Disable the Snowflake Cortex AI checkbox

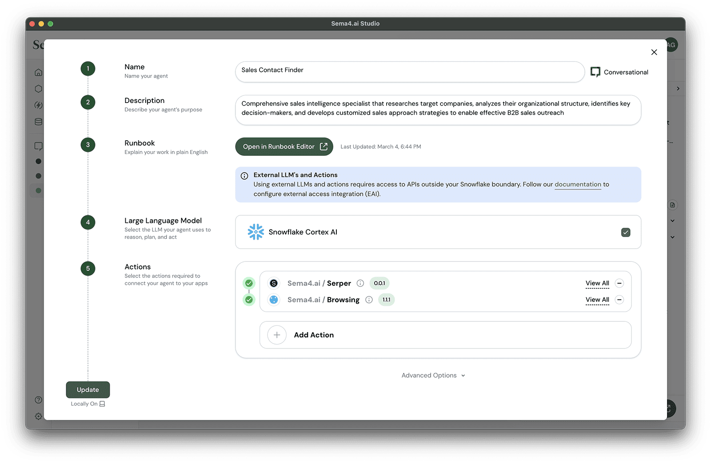(x=626, y=232)
